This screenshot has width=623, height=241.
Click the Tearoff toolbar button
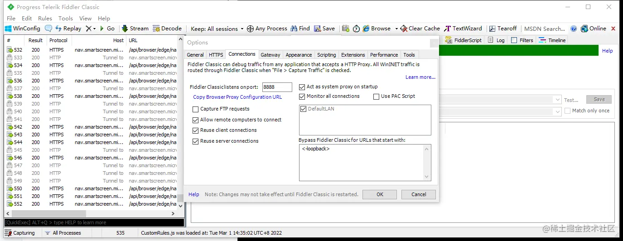[502, 28]
